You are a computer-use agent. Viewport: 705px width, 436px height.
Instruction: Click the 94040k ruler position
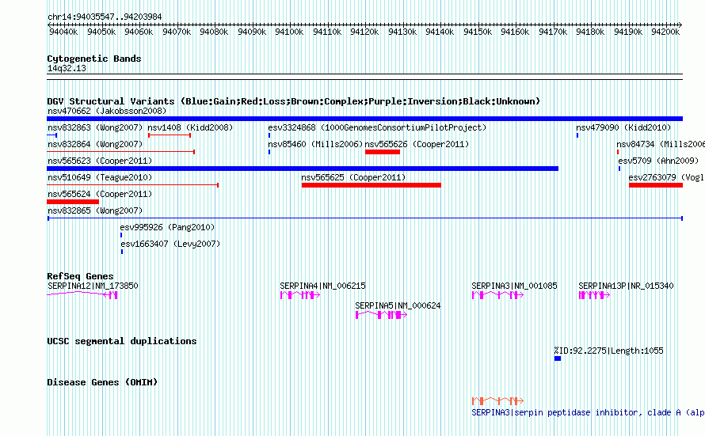coord(63,32)
